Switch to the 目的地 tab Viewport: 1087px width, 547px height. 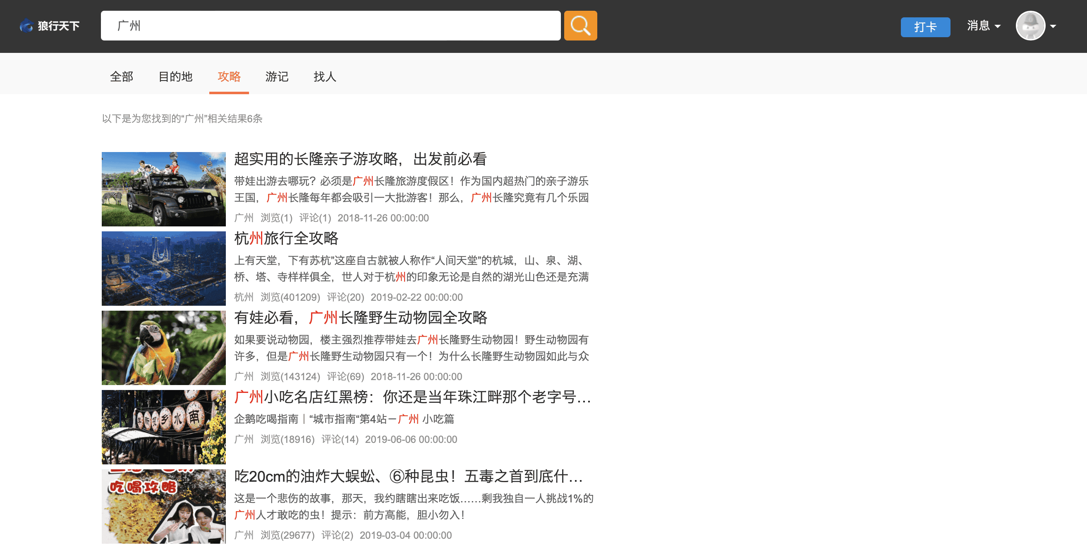(175, 76)
